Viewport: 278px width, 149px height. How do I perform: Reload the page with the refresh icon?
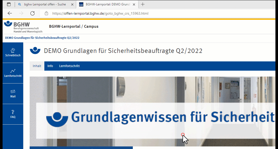coord(32,13)
